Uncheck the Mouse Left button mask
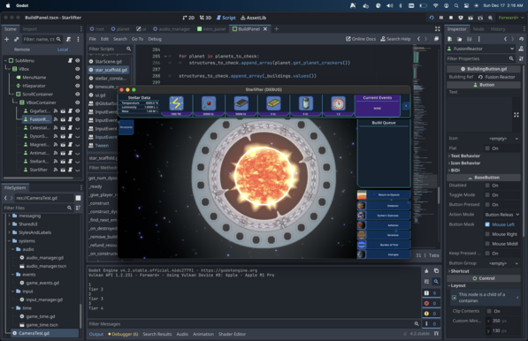Viewport: 528px width, 341px height. tap(487, 224)
